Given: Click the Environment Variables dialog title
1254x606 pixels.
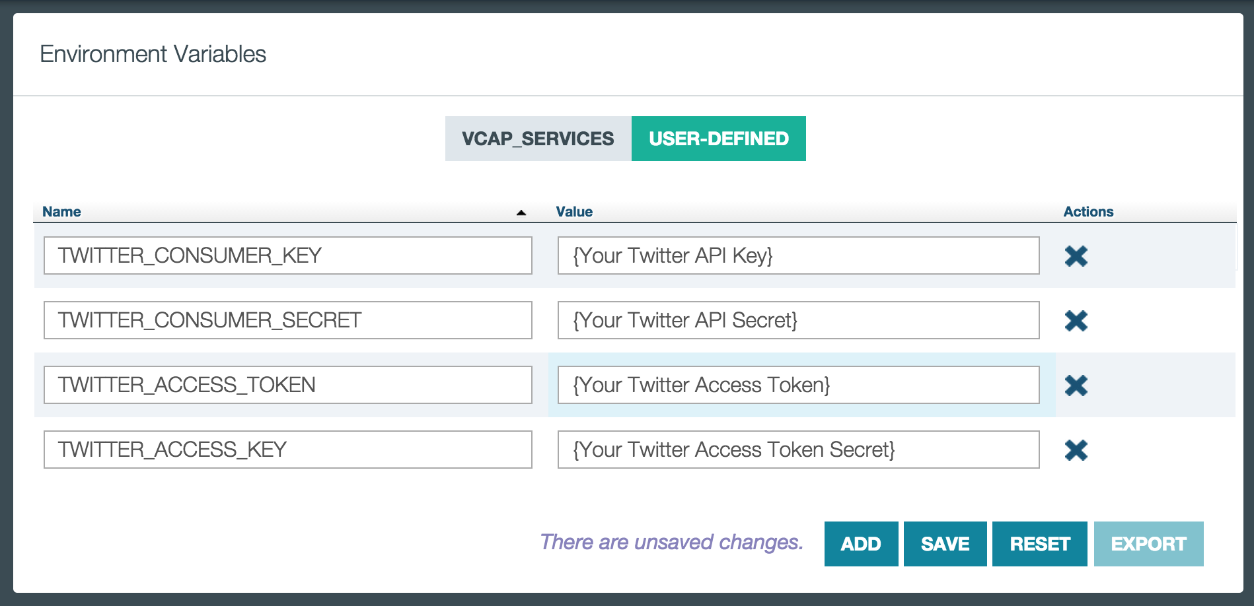Looking at the screenshot, I should point(153,54).
